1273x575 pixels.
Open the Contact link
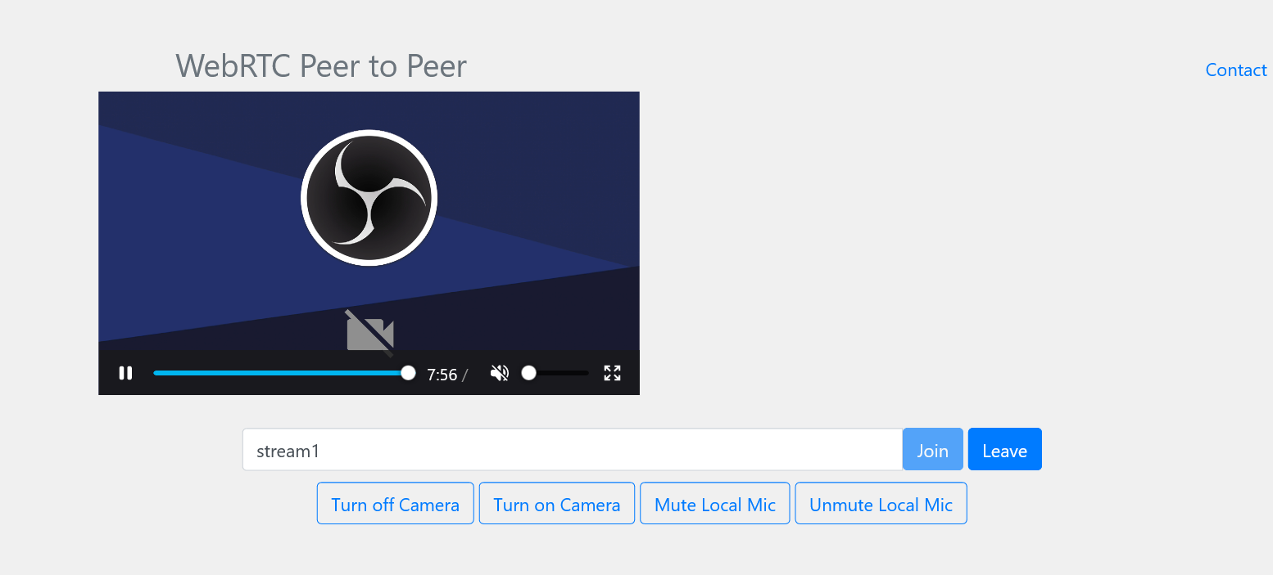[x=1236, y=70]
